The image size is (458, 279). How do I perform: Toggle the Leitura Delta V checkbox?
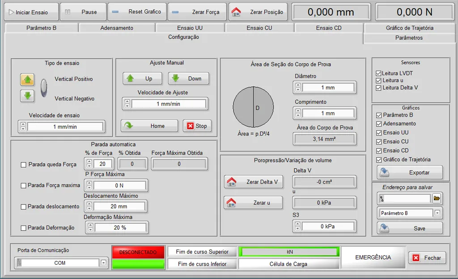click(378, 88)
